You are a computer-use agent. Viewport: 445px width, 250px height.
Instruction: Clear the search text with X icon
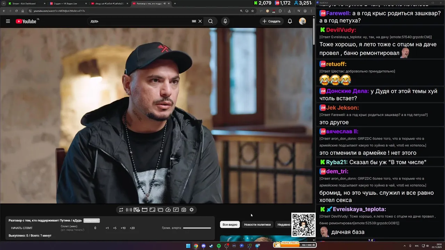[200, 21]
